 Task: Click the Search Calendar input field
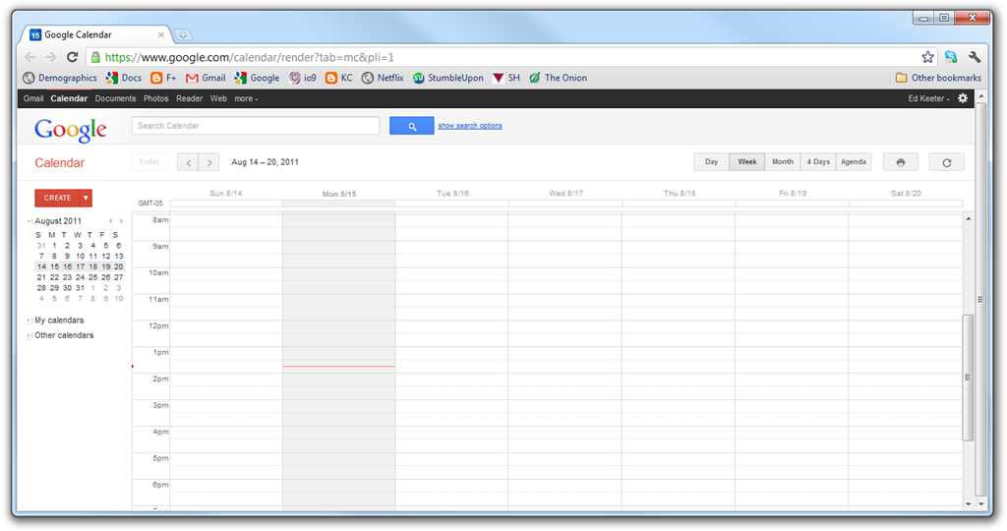point(256,126)
